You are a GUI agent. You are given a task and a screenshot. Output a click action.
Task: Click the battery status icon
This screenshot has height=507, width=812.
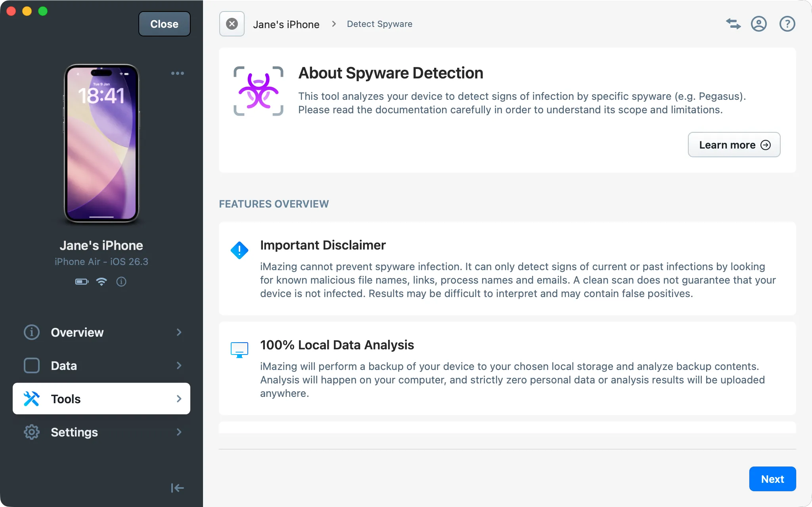(x=82, y=282)
